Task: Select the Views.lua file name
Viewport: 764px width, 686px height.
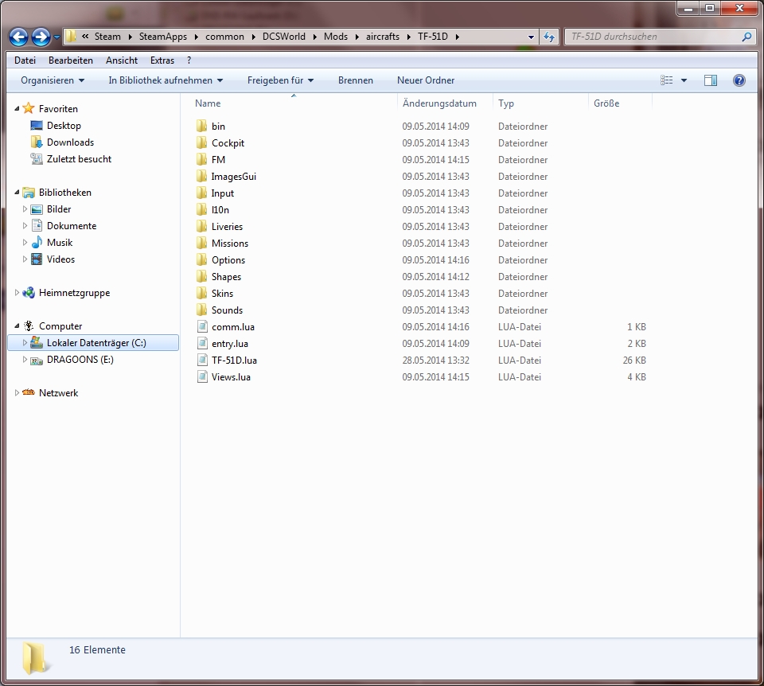Action: (231, 377)
